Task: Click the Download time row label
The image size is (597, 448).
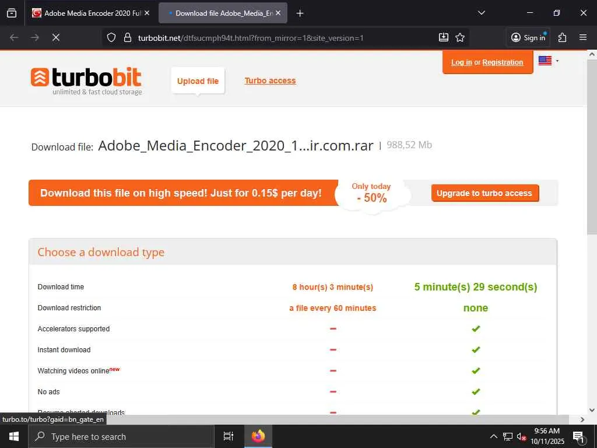Action: [x=61, y=287]
